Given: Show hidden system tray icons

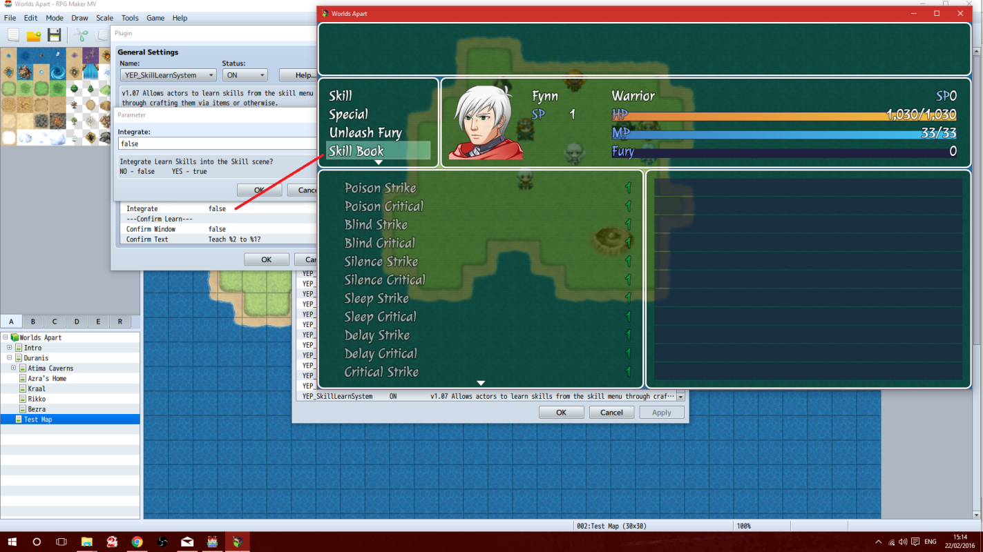Looking at the screenshot, I should (878, 542).
